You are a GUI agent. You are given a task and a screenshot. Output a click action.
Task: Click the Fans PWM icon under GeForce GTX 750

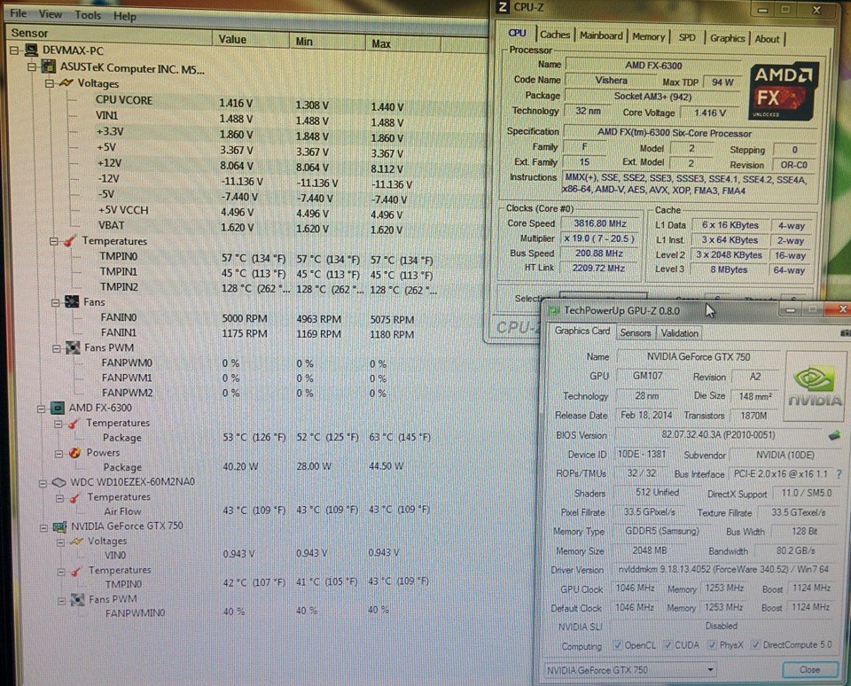tap(78, 599)
